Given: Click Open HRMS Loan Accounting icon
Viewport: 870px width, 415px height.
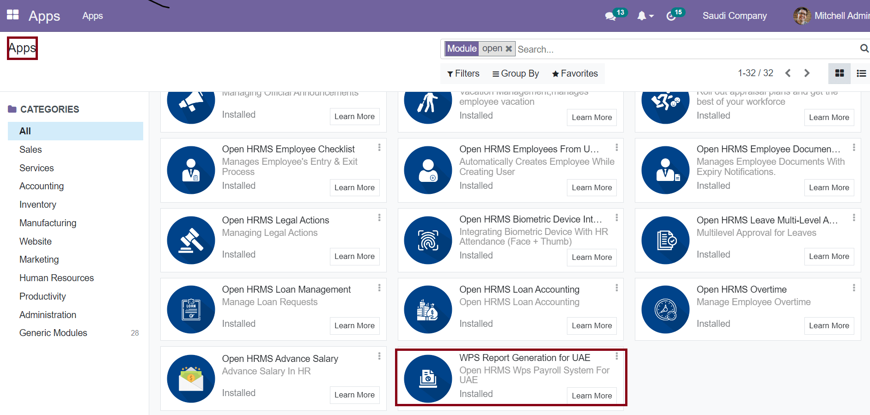Looking at the screenshot, I should (428, 310).
